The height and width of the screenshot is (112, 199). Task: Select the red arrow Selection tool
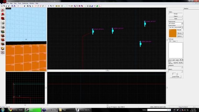point(3,10)
